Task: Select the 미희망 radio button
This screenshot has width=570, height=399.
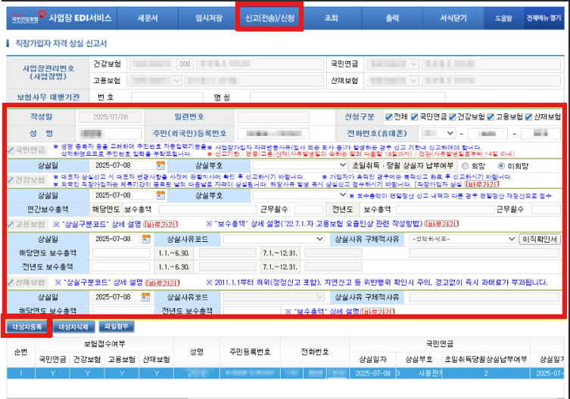Action: [501, 166]
